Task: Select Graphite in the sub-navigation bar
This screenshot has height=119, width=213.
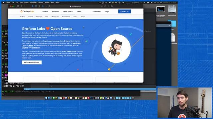Action: click(39, 17)
